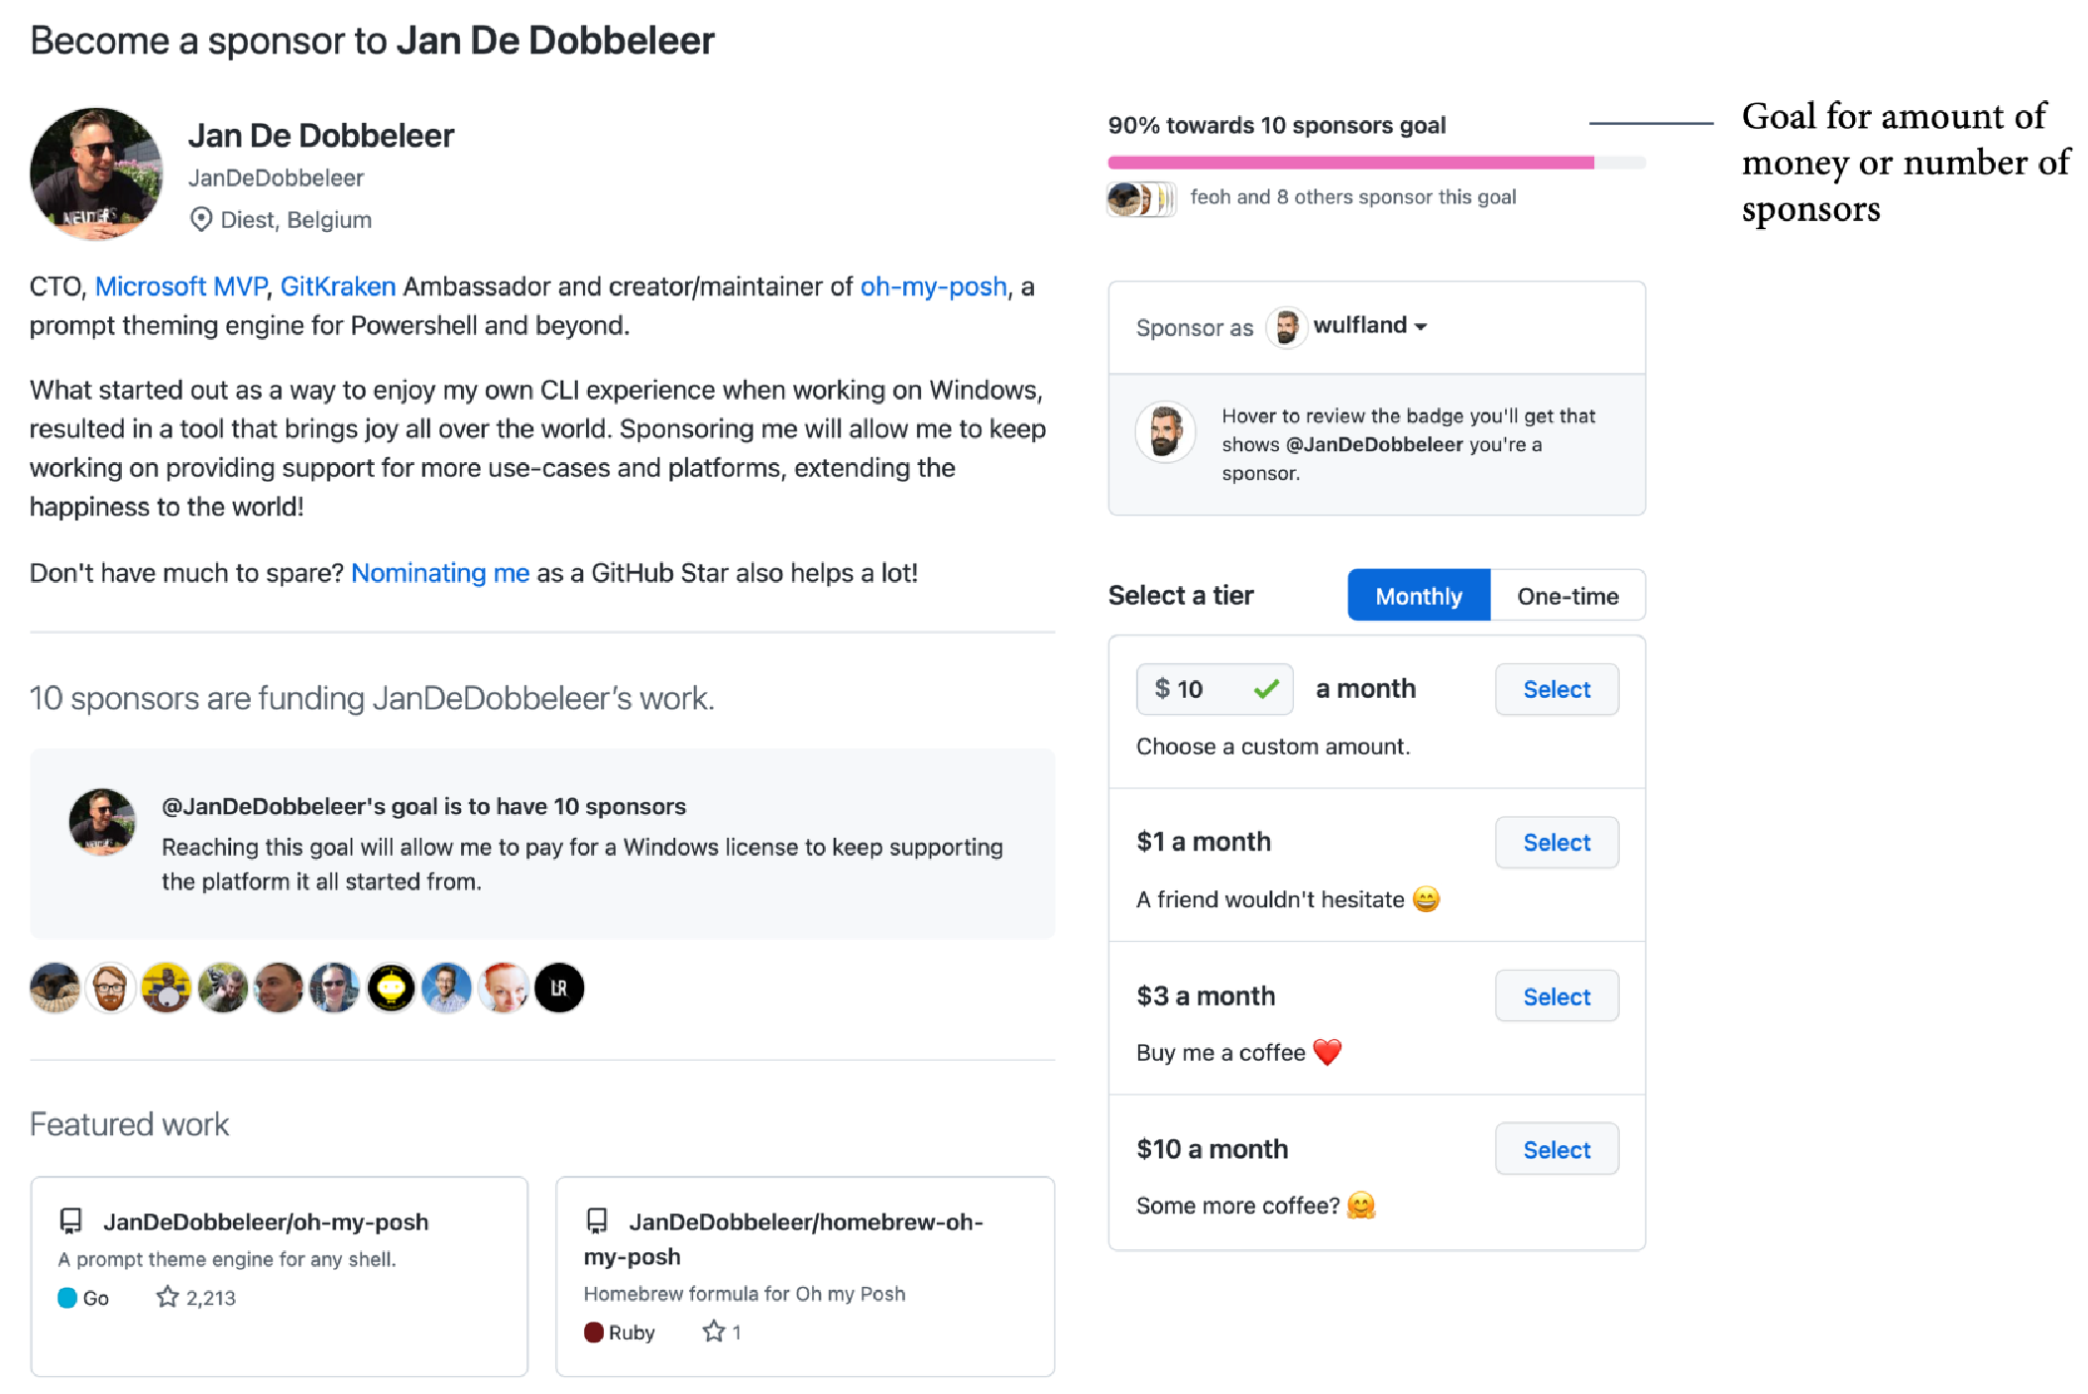Switch tier billing to Monthly
This screenshot has height=1394, width=2088.
pyautogui.click(x=1419, y=595)
